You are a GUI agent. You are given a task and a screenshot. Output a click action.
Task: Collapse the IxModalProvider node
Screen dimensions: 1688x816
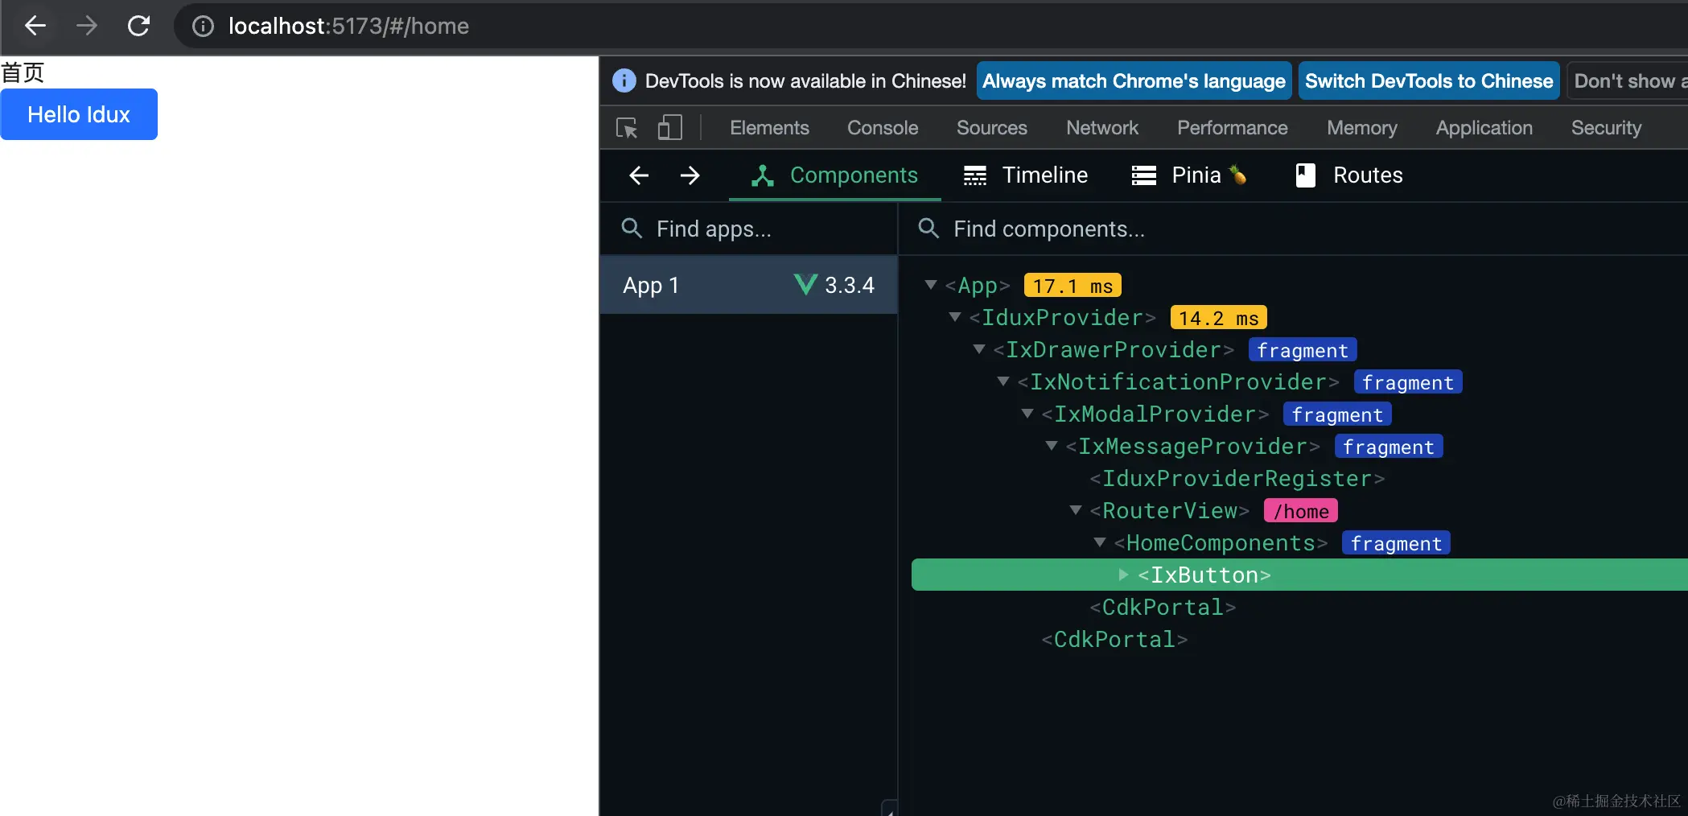click(1027, 414)
